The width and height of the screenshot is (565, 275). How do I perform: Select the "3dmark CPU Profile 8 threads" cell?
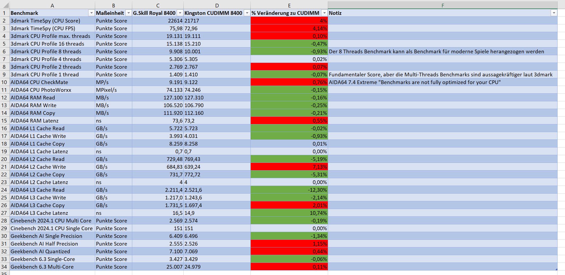(x=52, y=51)
